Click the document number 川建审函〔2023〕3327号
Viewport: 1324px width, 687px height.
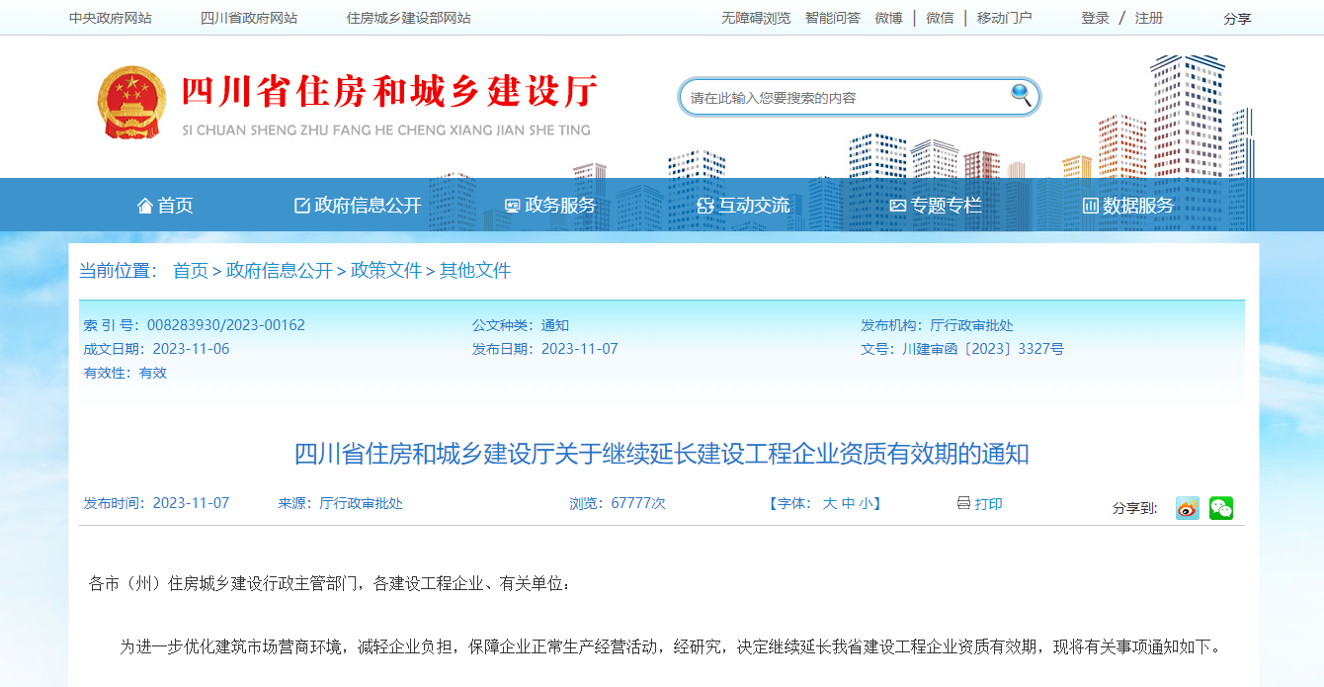pos(983,349)
